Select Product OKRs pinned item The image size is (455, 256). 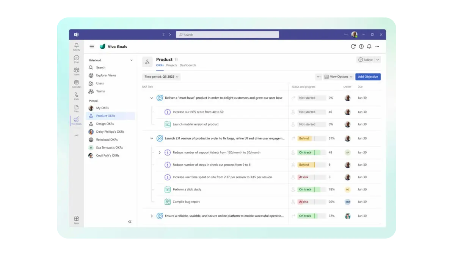(x=110, y=116)
